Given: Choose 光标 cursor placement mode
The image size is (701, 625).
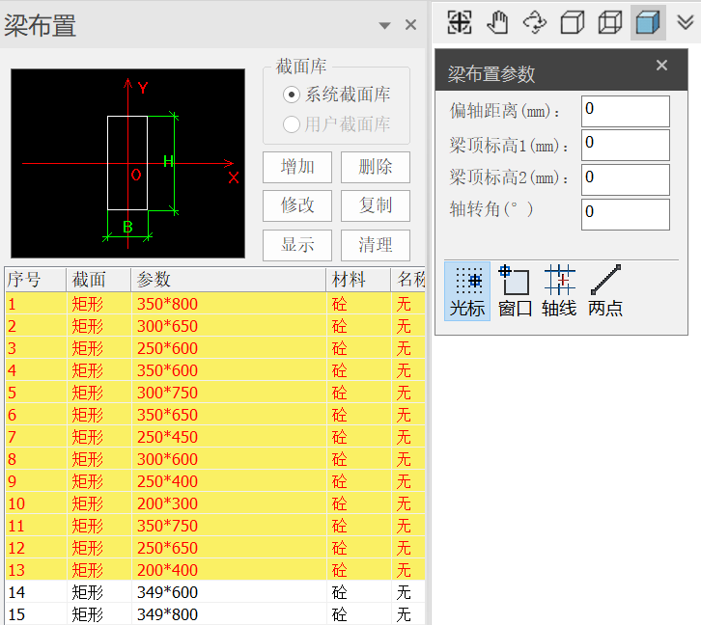Looking at the screenshot, I should (x=467, y=291).
